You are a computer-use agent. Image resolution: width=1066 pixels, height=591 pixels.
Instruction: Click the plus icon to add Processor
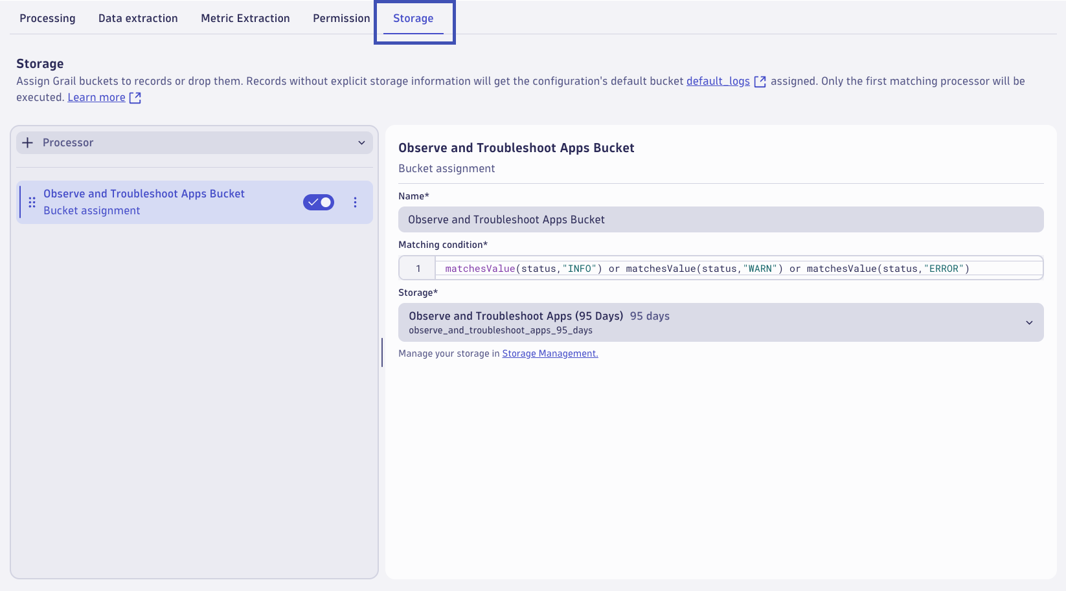tap(28, 142)
